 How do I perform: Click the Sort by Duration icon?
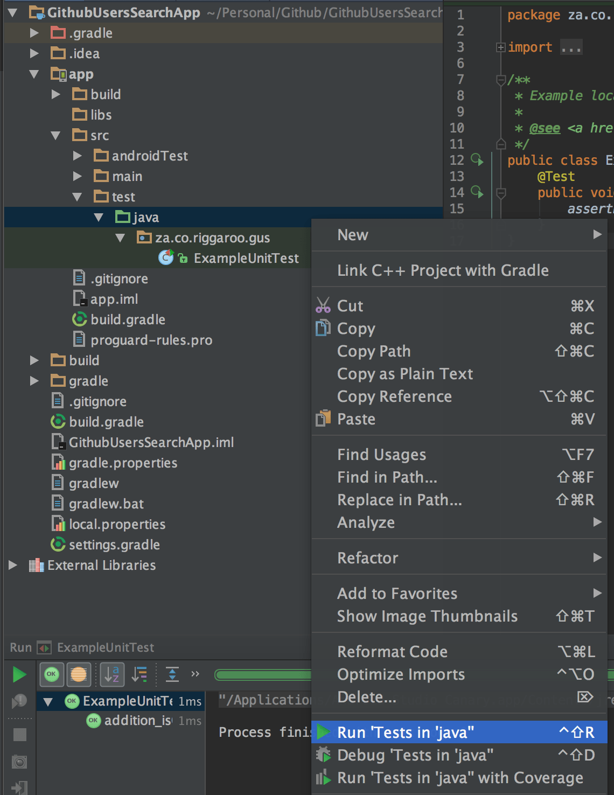tap(139, 673)
